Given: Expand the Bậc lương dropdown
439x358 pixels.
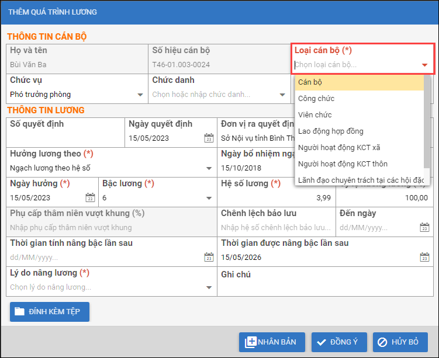Looking at the screenshot, I should (209, 198).
